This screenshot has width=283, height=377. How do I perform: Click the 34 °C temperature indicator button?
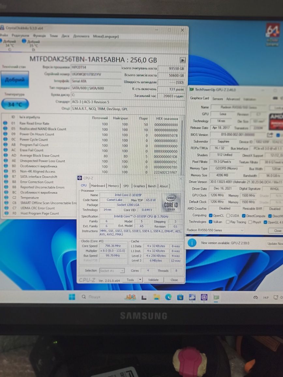click(x=15, y=104)
